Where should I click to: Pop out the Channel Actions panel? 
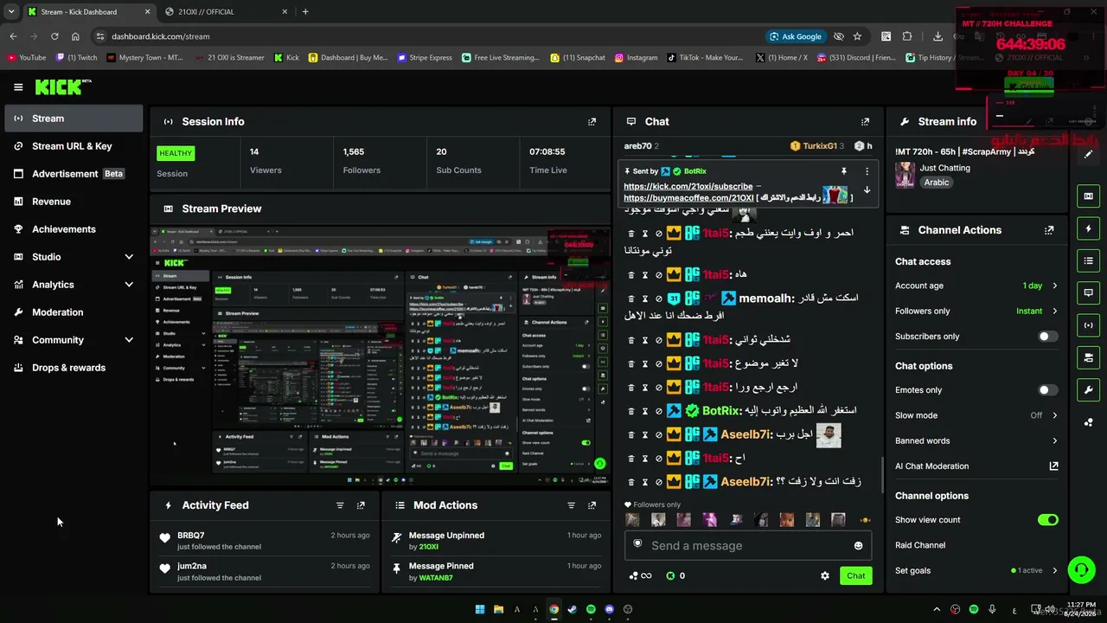click(x=1049, y=230)
